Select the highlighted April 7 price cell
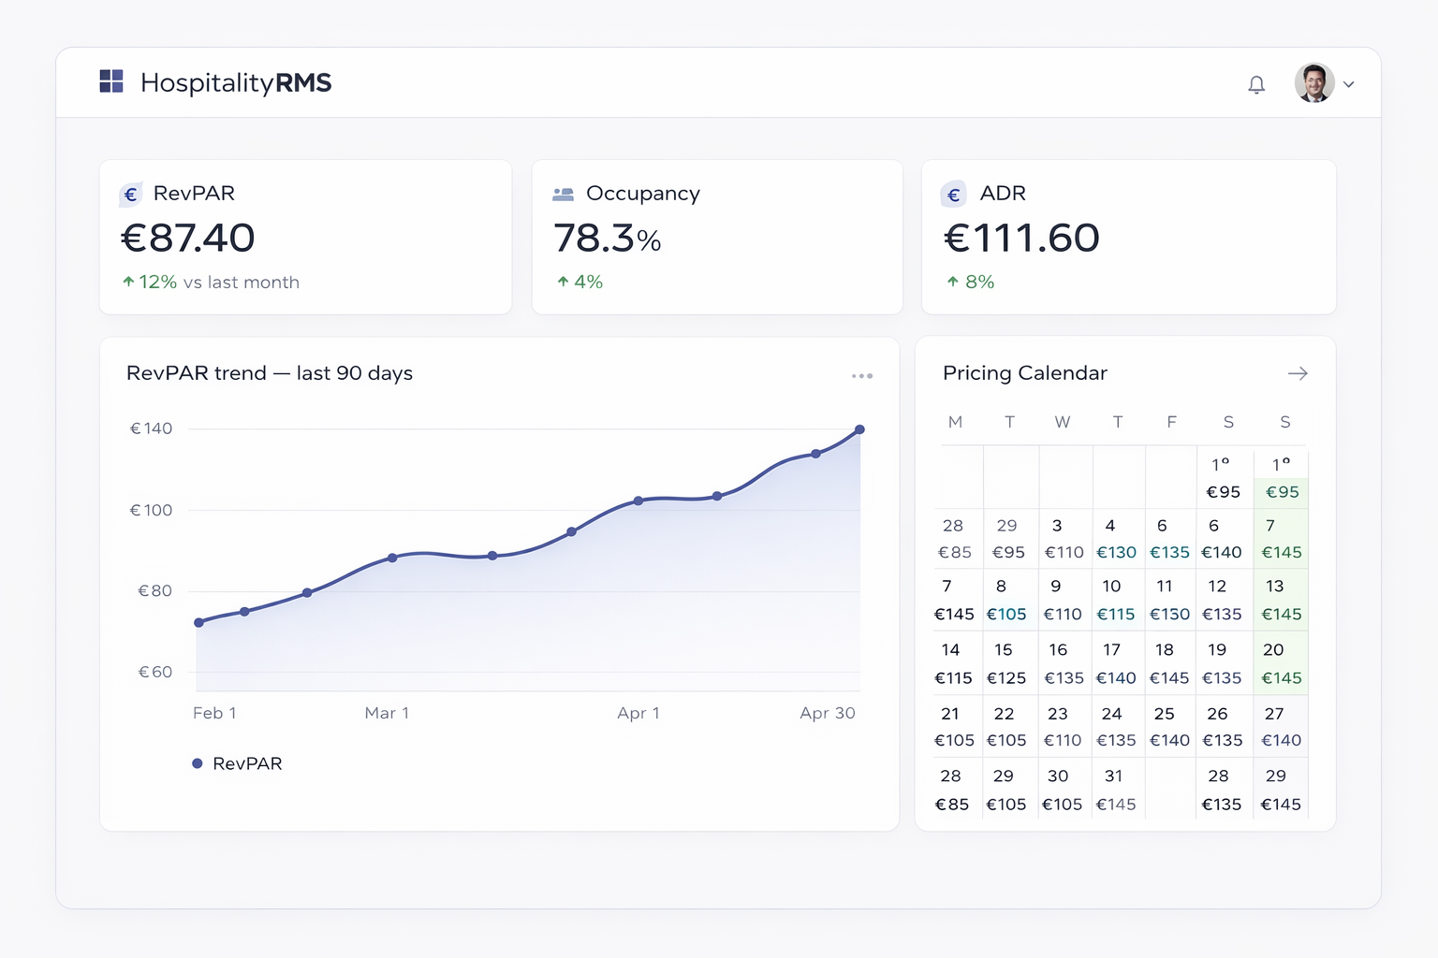Viewport: 1438px width, 958px height. pyautogui.click(x=1281, y=539)
